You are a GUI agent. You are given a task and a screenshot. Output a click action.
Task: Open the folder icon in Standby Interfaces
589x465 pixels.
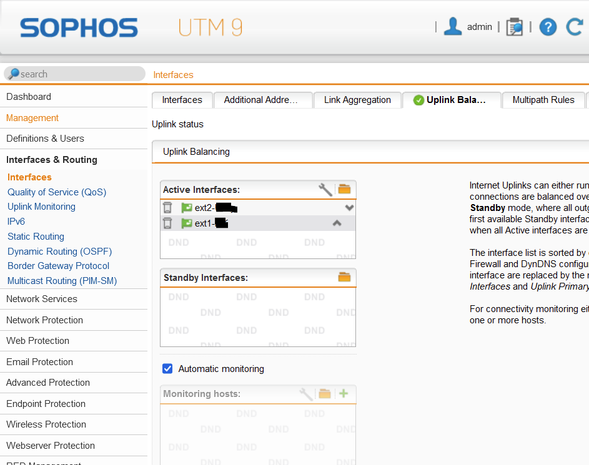pos(344,277)
